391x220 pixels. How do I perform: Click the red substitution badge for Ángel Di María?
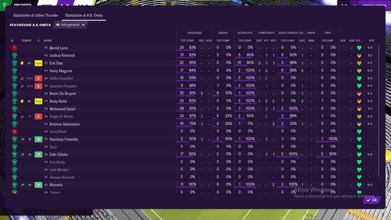pos(38,116)
